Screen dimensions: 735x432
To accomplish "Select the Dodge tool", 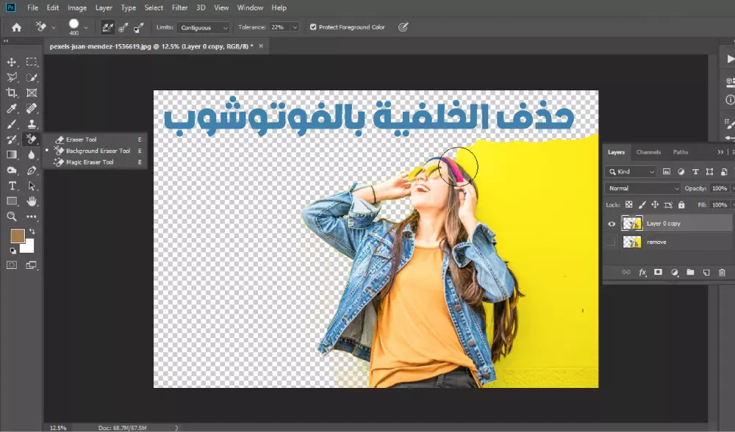I will click(x=12, y=170).
